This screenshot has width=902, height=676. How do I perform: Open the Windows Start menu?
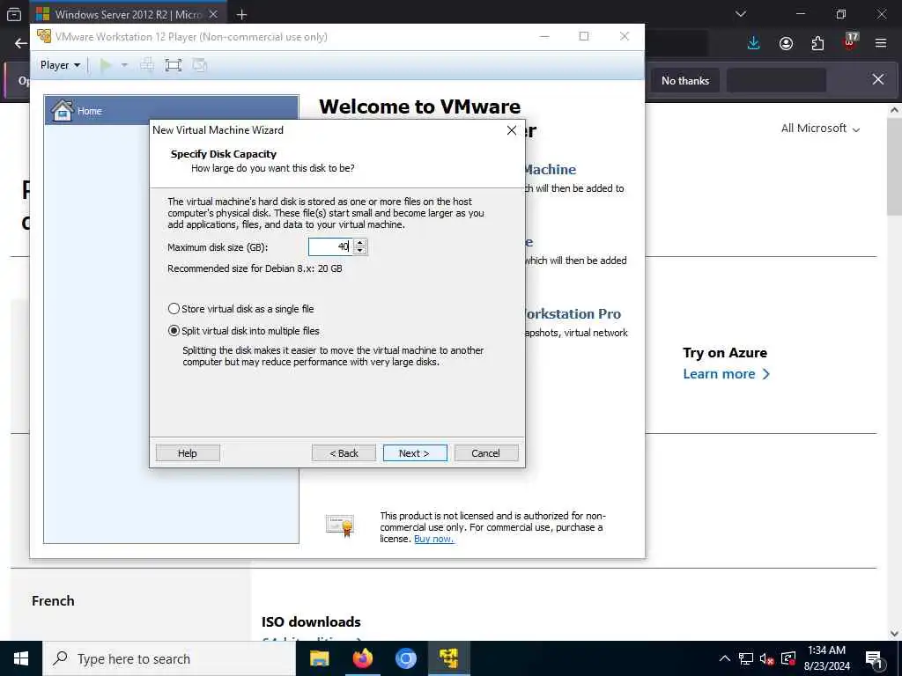[x=21, y=658]
